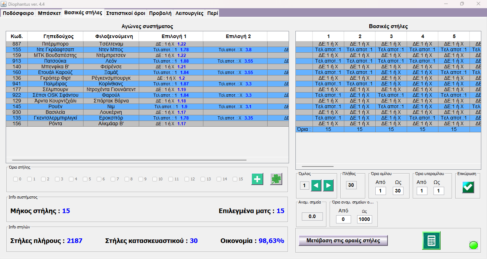Click the Κωδ. column header
The width and height of the screenshot is (487, 259).
click(17, 36)
